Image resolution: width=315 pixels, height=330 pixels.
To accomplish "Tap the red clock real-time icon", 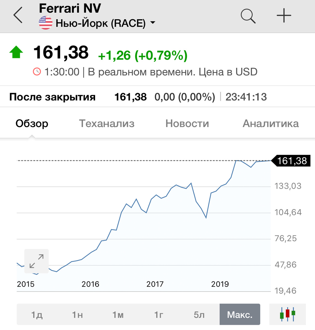I will pyautogui.click(x=37, y=72).
